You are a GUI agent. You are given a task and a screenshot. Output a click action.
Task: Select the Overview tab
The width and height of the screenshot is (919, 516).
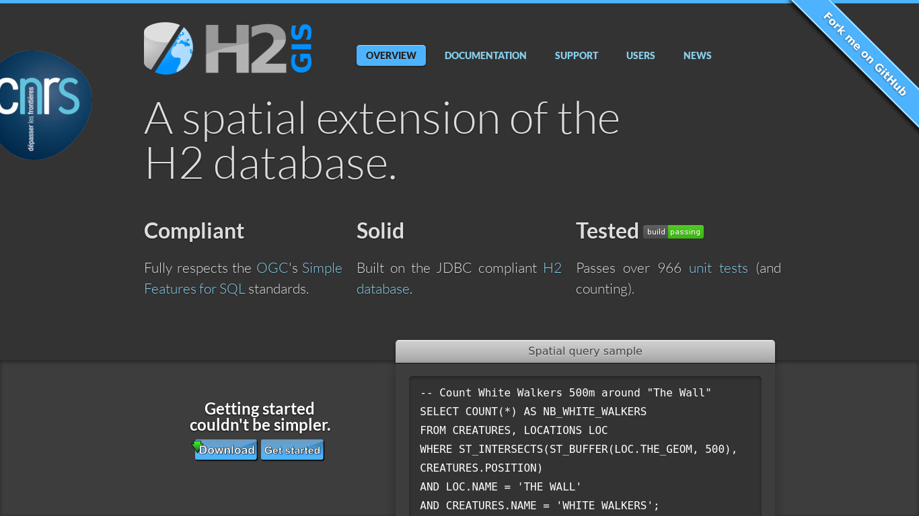pyautogui.click(x=391, y=56)
